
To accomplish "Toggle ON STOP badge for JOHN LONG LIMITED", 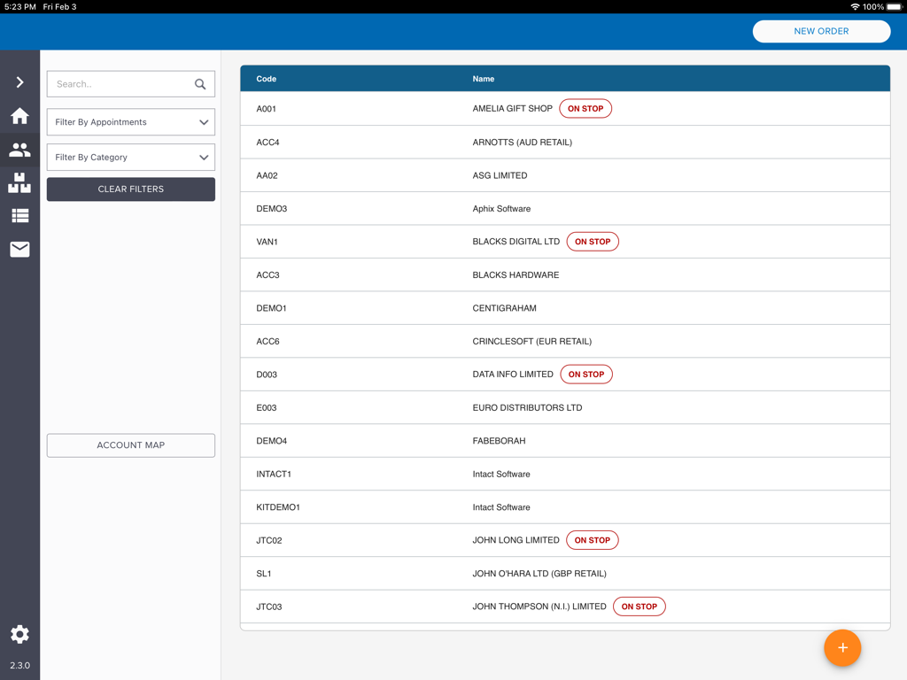I will (593, 540).
